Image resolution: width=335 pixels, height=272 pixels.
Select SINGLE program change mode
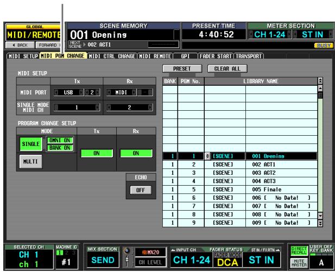pos(31,144)
